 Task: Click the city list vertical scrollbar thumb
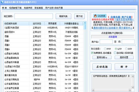tap(85, 27)
